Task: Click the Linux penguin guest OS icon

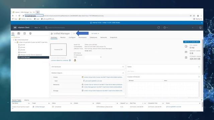Action: pos(75,60)
